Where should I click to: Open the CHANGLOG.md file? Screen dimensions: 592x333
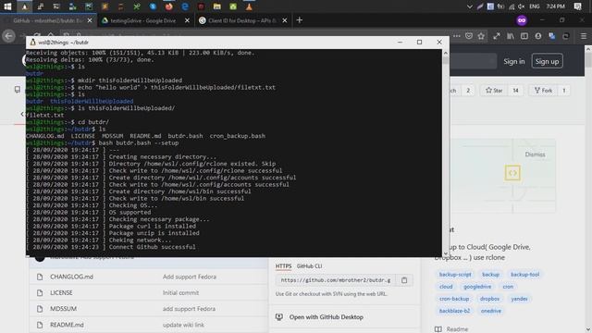point(72,277)
